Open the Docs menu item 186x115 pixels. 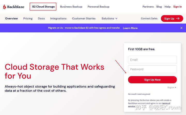(41, 19)
